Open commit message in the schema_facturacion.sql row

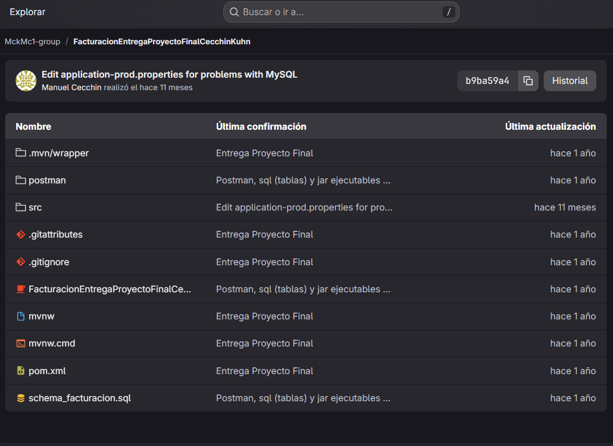(x=303, y=398)
